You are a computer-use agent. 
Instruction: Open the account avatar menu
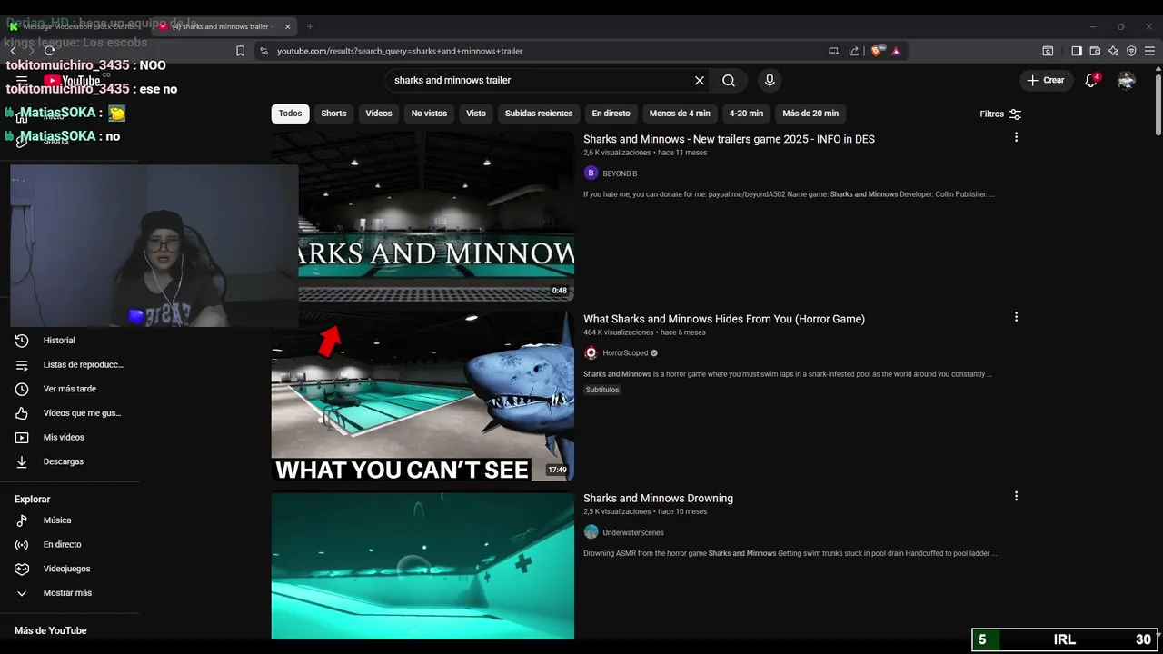coord(1127,80)
